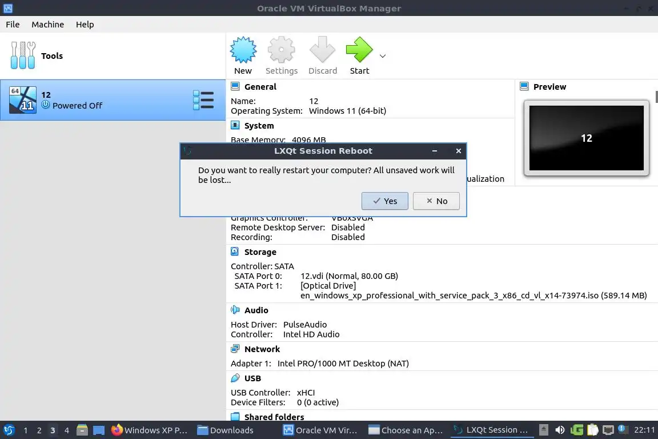
Task: Open the Help menu
Action: tap(85, 25)
